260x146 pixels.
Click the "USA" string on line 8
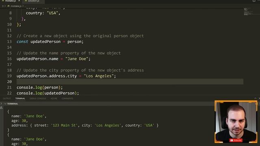point(52,13)
